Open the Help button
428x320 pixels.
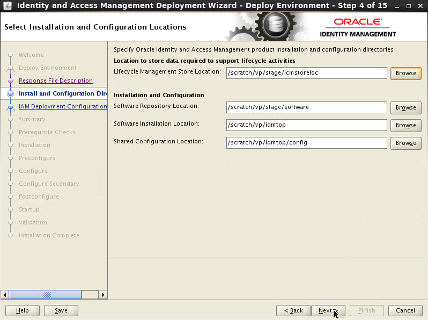[x=23, y=311]
